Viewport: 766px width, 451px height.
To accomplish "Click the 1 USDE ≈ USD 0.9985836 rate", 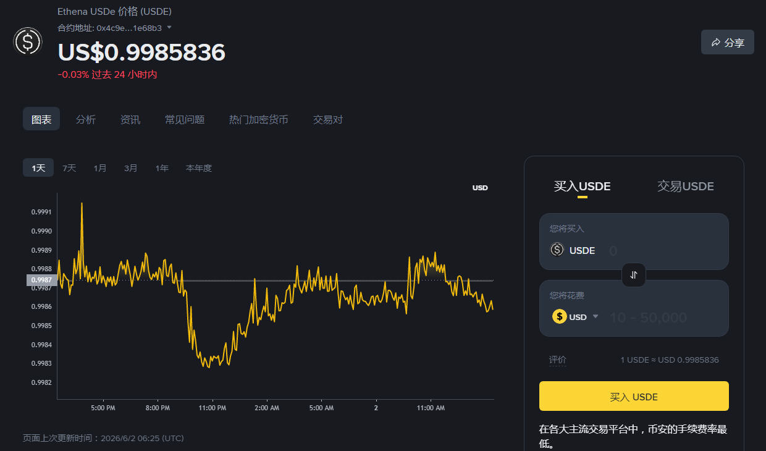I will point(670,360).
